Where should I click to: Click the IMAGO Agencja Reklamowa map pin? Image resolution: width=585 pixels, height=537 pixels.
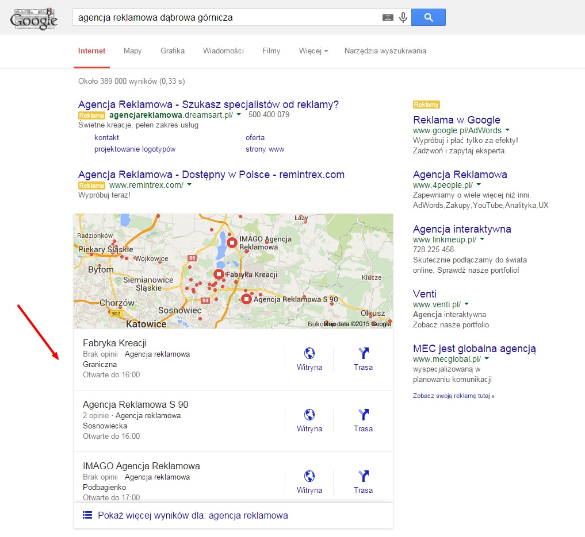coord(232,243)
